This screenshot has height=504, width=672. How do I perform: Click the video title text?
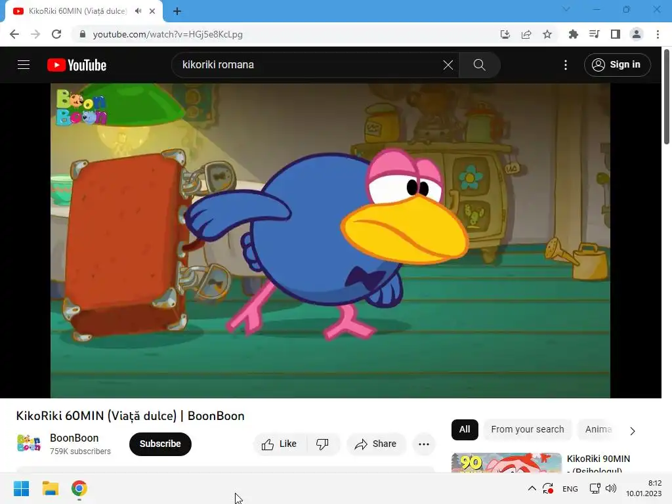(x=131, y=415)
